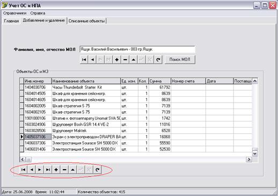Select the Штатив к фотоаппарату Unomat cell
Image resolution: width=278 pixels, height=196 pixels.
86,118
